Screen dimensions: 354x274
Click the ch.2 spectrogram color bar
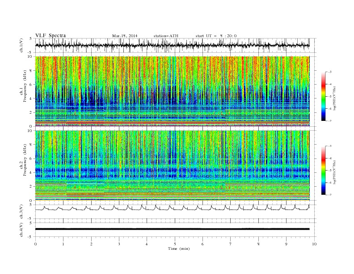click(x=323, y=170)
